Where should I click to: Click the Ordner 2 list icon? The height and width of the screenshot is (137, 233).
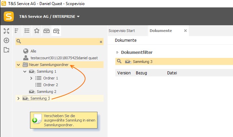coord(38,85)
